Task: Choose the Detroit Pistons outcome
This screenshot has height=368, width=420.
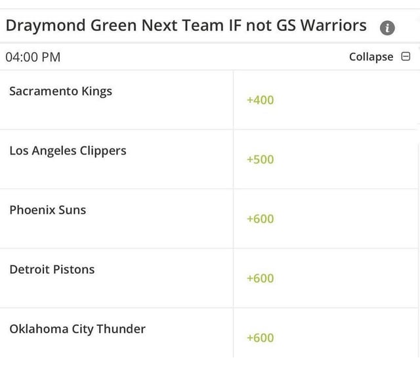Action: (52, 269)
